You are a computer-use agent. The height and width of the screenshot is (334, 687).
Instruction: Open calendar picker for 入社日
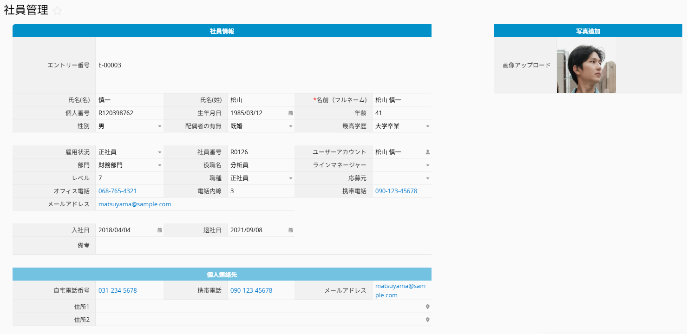click(x=159, y=230)
